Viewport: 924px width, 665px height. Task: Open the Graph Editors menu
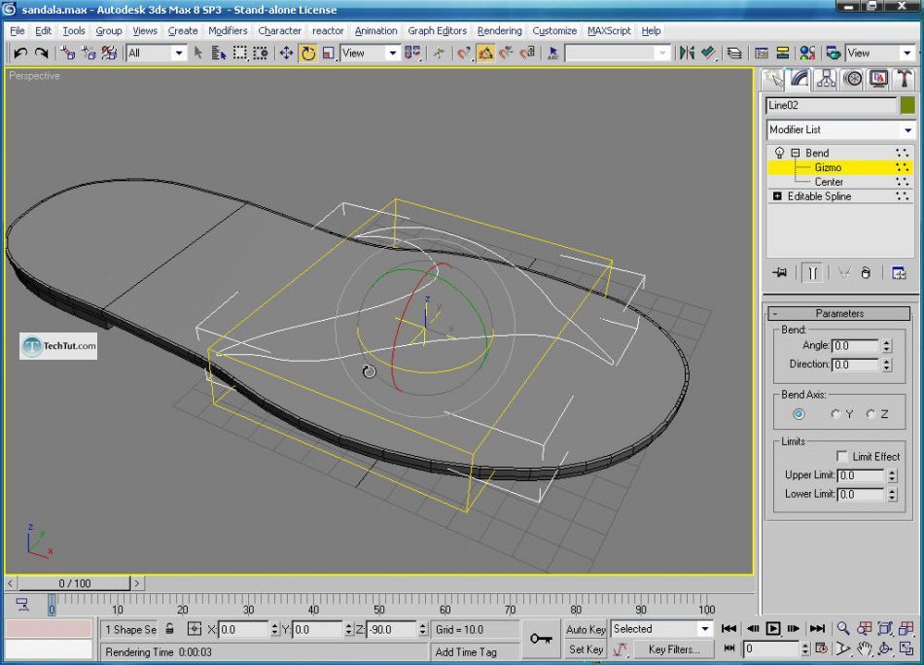[x=437, y=31]
